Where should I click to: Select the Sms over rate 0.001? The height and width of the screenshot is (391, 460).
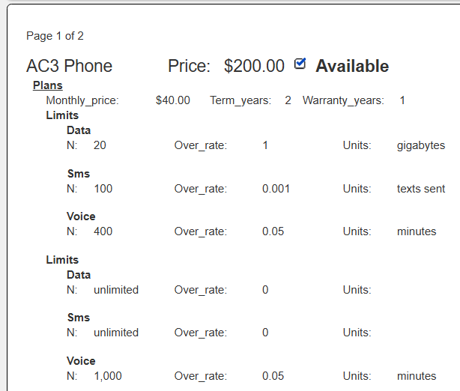pyautogui.click(x=276, y=189)
